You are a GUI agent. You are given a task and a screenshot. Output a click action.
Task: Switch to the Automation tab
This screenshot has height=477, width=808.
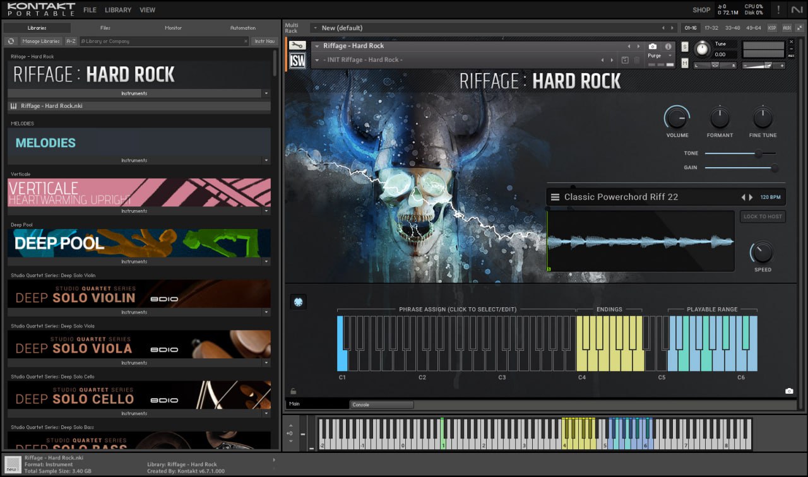[242, 28]
